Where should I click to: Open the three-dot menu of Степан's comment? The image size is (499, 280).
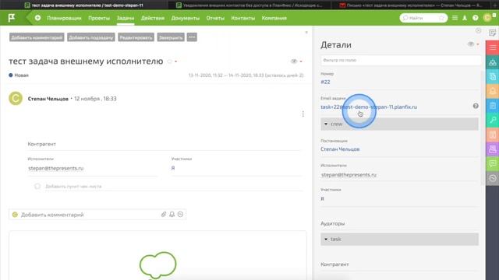tap(303, 114)
